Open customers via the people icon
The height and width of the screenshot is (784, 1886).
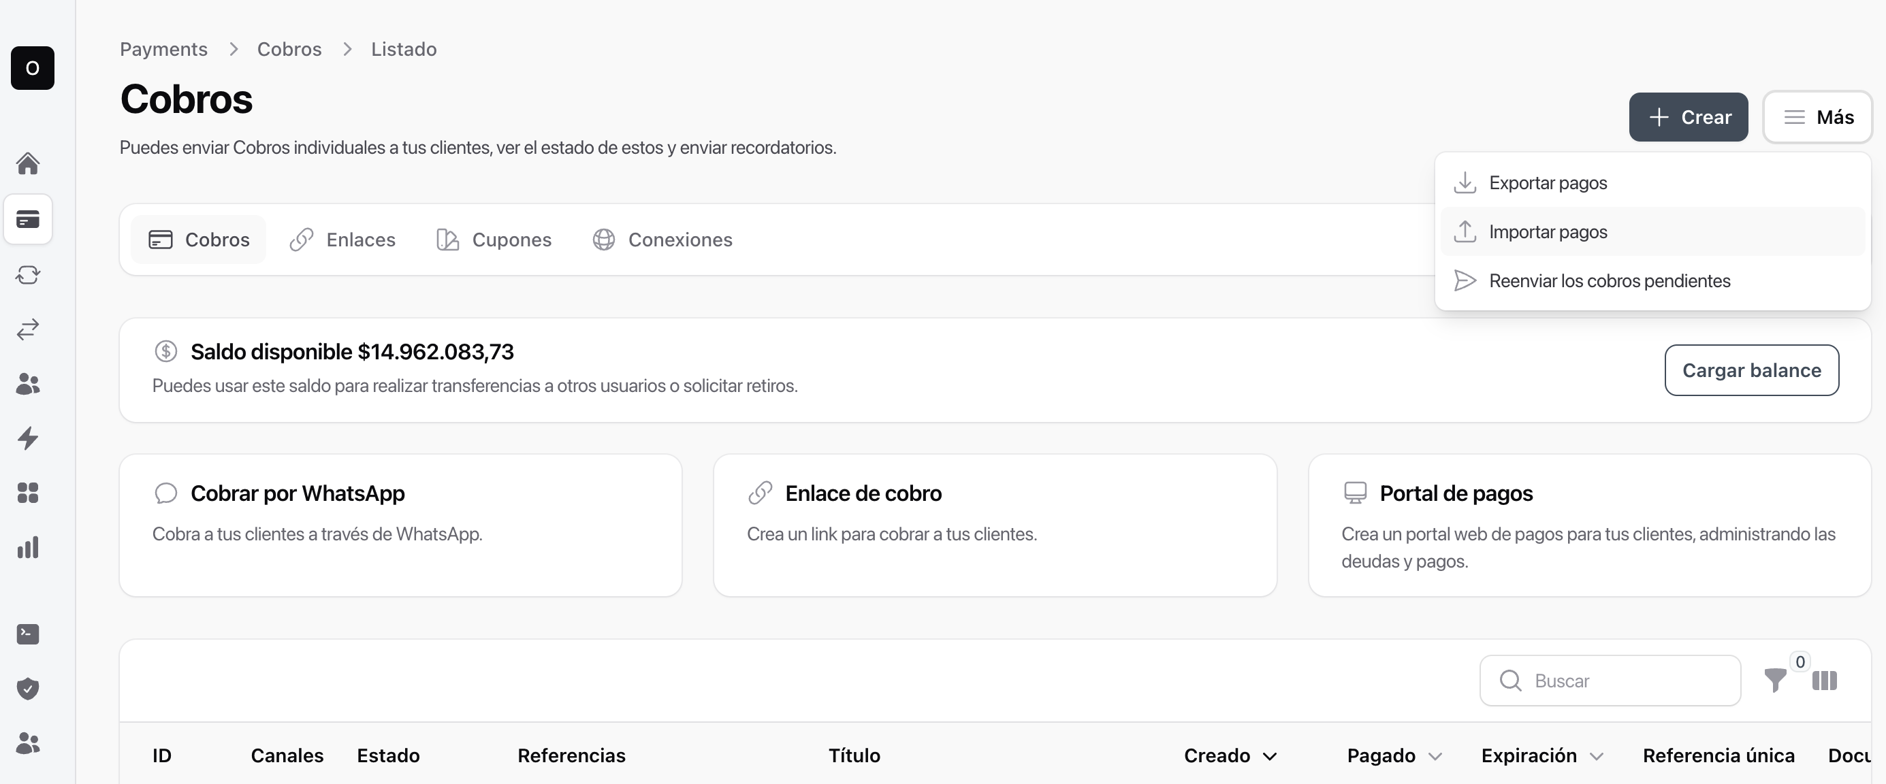pyautogui.click(x=28, y=384)
